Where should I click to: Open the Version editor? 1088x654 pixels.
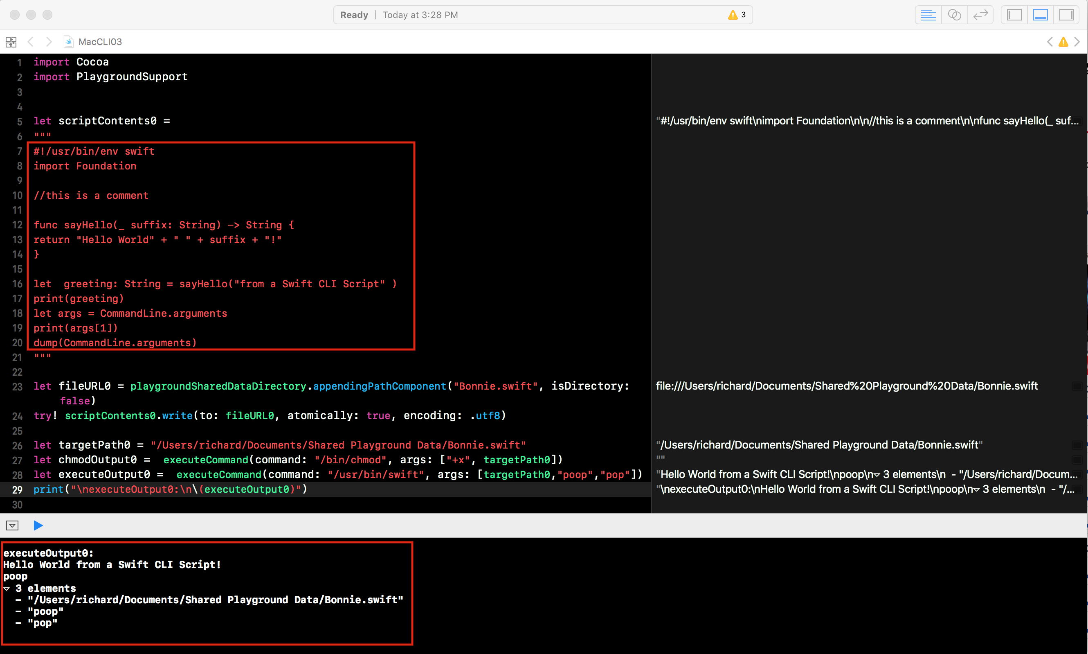[x=980, y=15]
